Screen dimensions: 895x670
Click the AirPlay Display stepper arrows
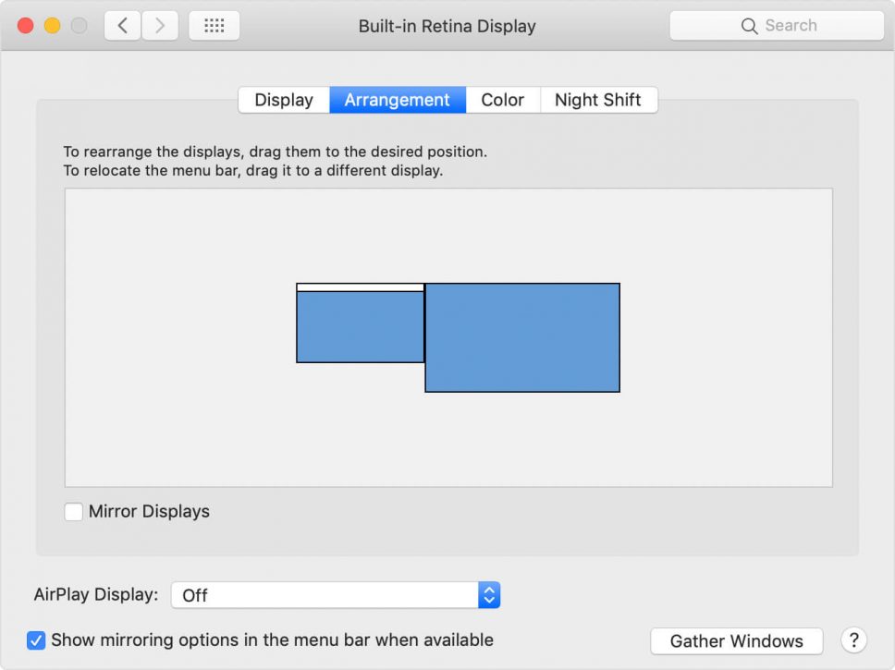(488, 594)
